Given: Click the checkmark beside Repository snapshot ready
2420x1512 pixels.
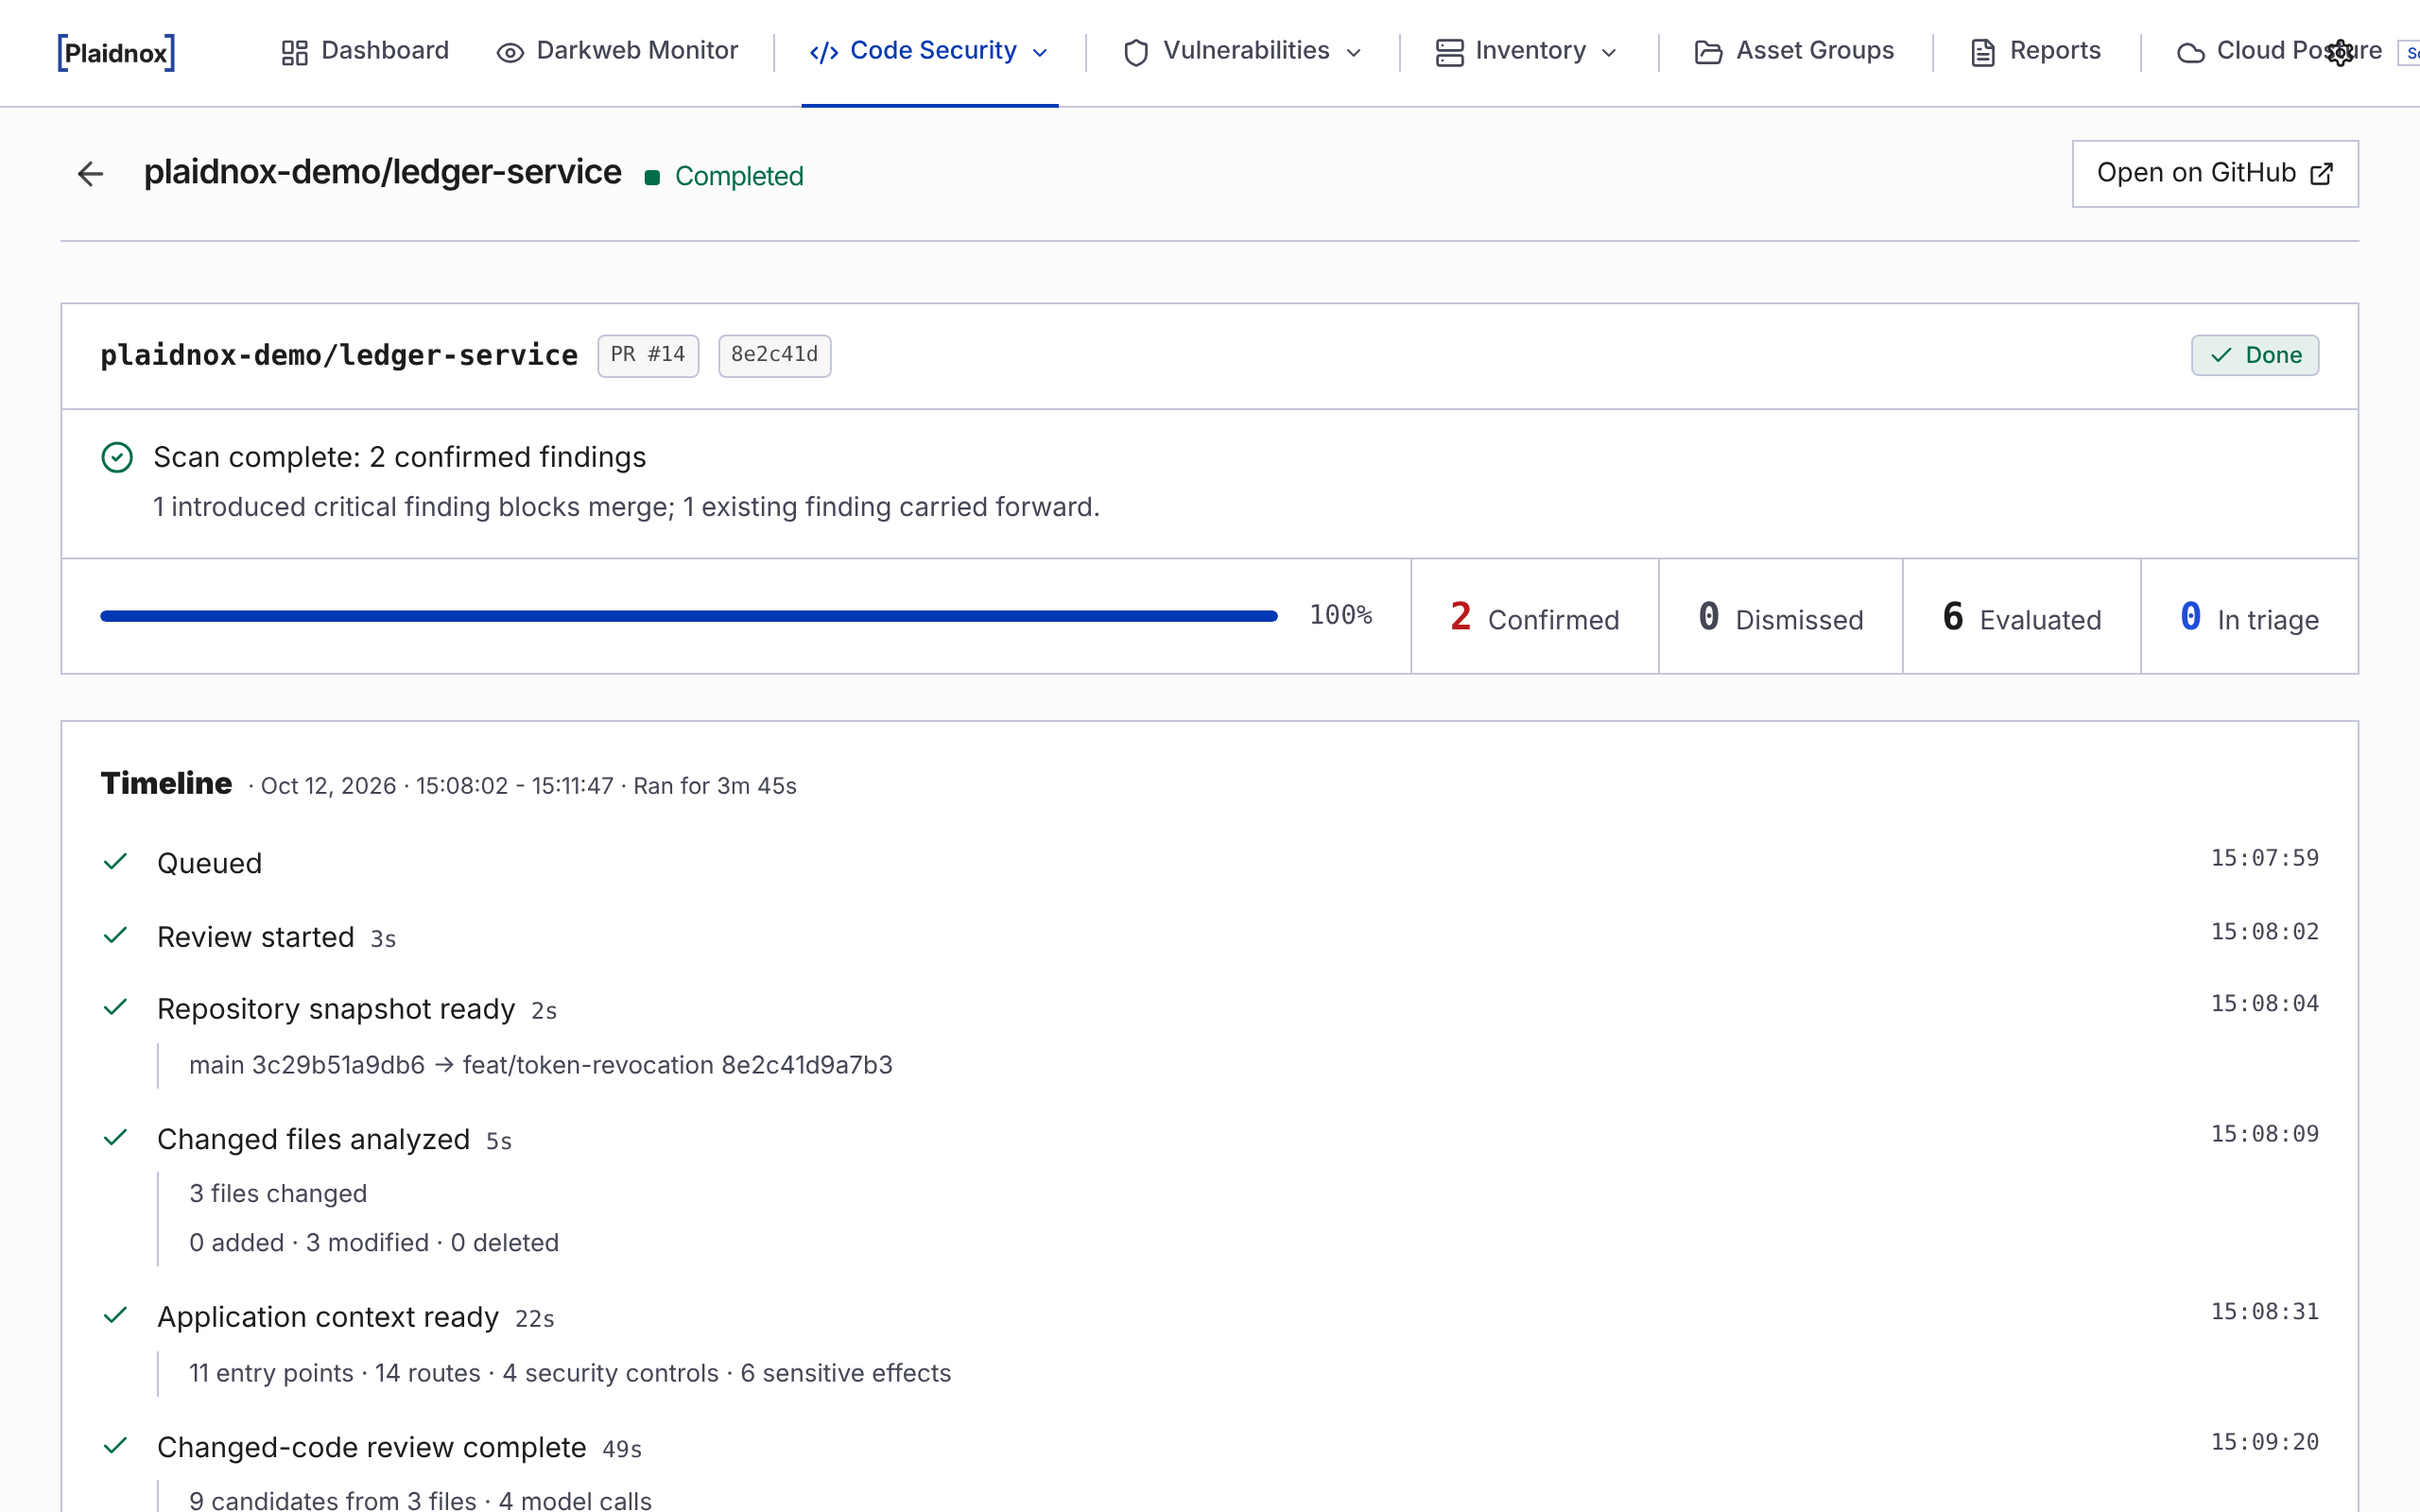Looking at the screenshot, I should pos(115,1007).
